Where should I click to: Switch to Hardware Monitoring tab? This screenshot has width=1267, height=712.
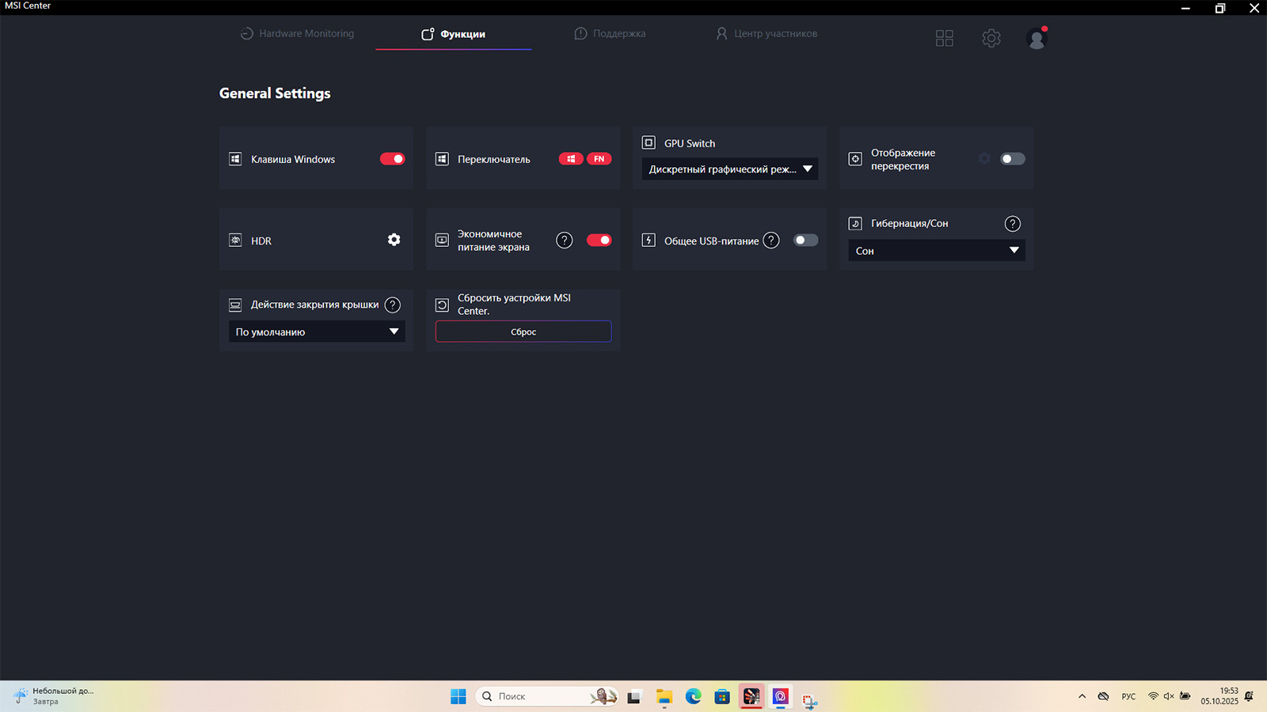(x=297, y=34)
